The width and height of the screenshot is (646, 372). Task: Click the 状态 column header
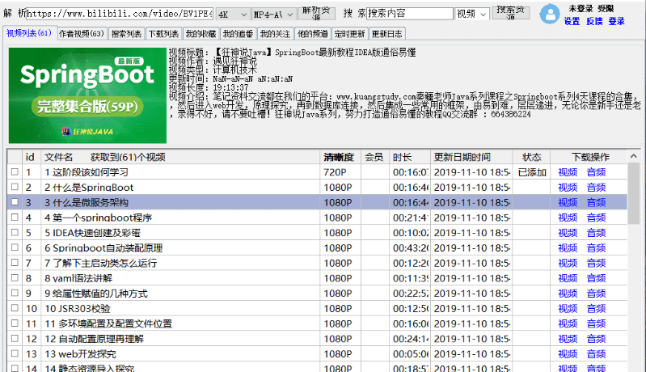tap(531, 157)
